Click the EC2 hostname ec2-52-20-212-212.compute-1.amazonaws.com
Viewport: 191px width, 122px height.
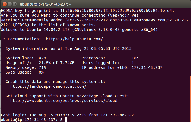point(117,20)
